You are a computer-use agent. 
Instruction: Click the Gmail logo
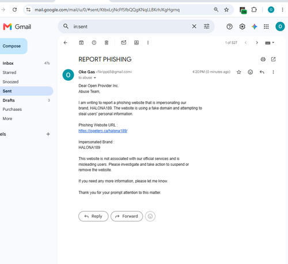pyautogui.click(x=17, y=27)
